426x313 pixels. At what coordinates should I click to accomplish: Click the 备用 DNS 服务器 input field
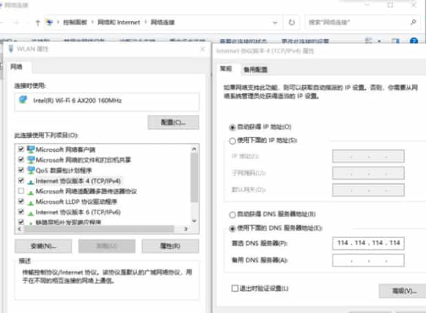pyautogui.click(x=368, y=260)
